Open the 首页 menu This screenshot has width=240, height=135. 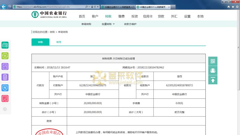82,16
